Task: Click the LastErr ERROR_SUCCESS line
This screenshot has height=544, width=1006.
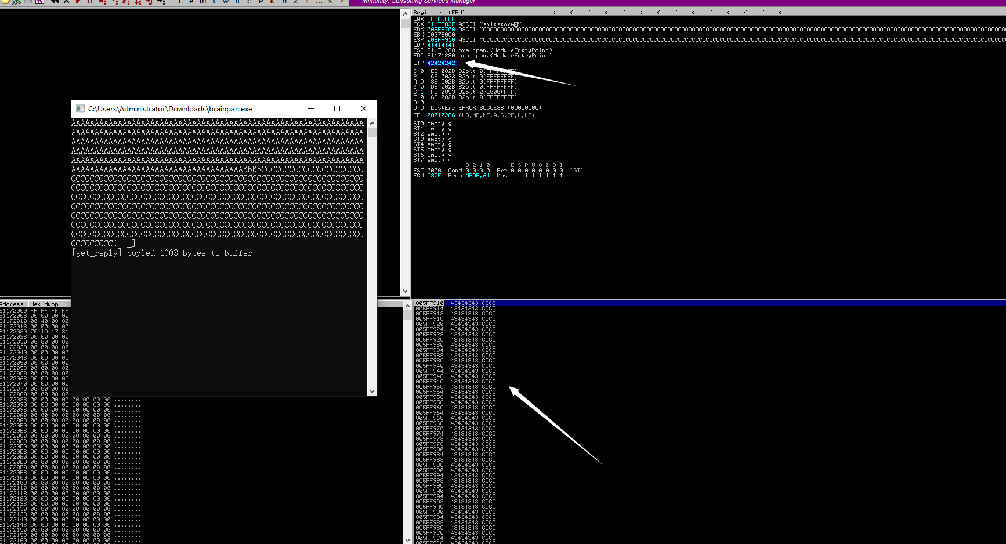Action: pos(486,108)
